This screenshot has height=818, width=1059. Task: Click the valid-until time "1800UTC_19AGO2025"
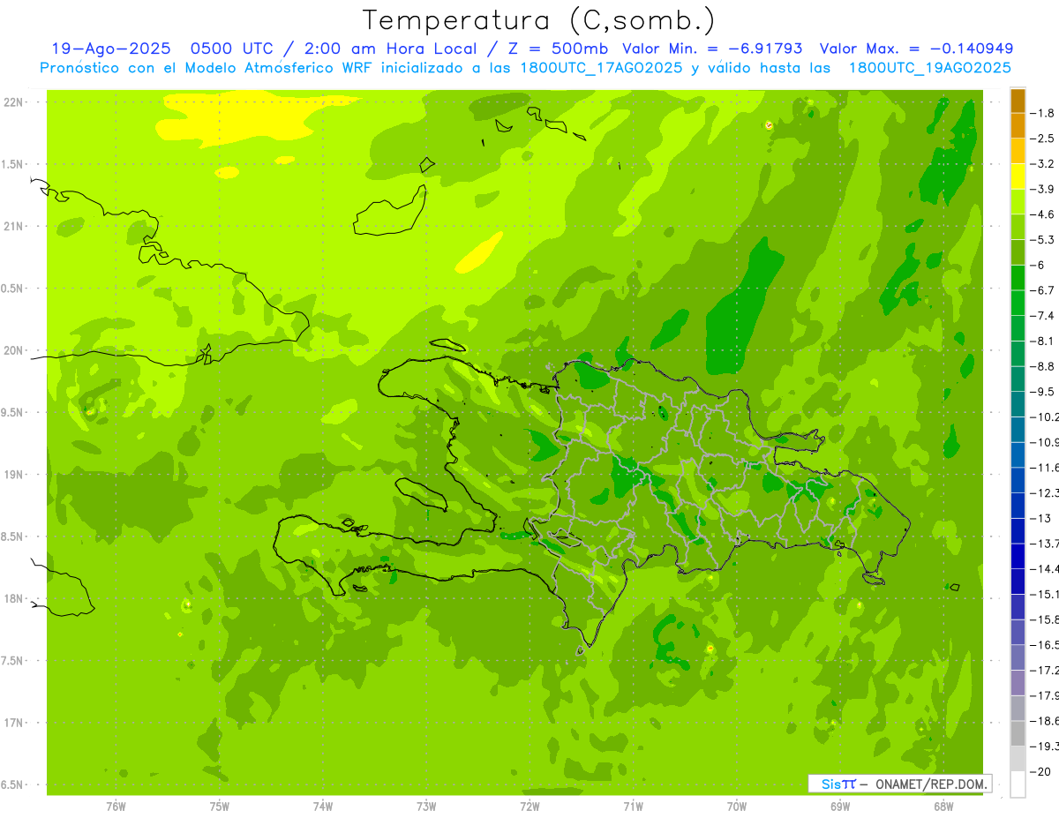click(x=929, y=68)
